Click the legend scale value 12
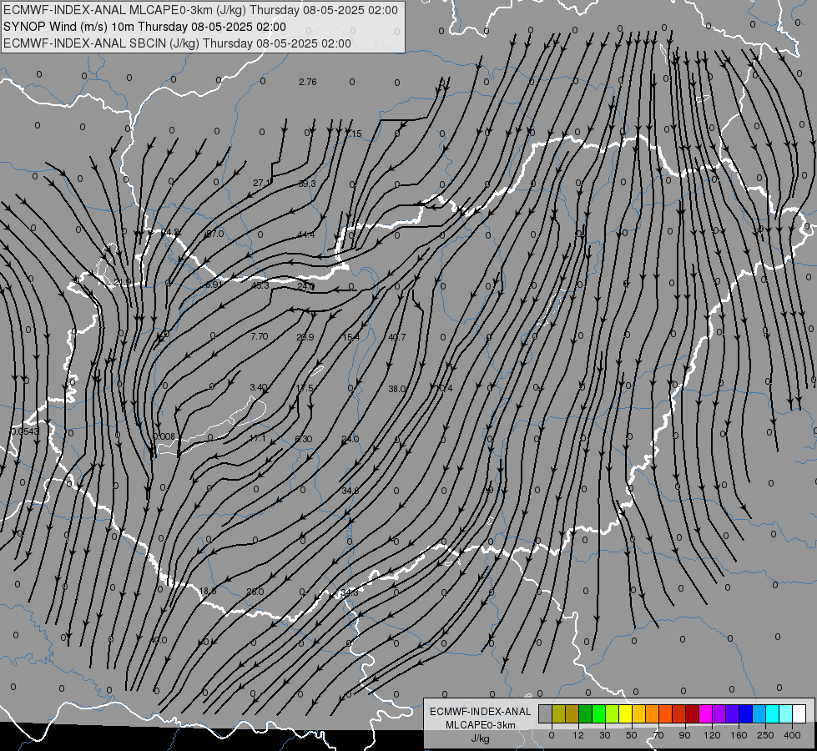 click(578, 735)
